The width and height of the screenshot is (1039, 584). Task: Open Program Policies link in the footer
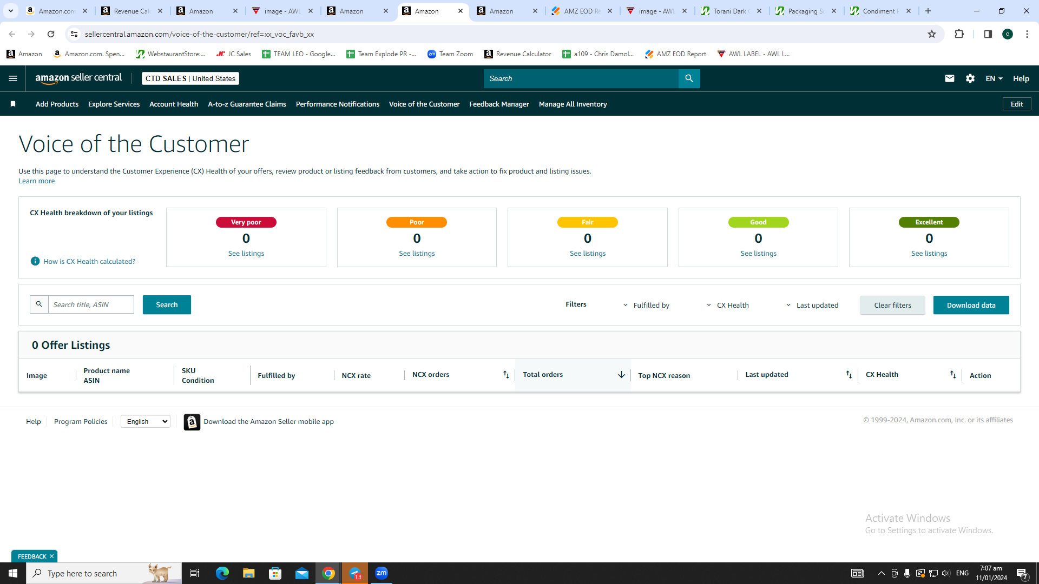click(x=81, y=421)
